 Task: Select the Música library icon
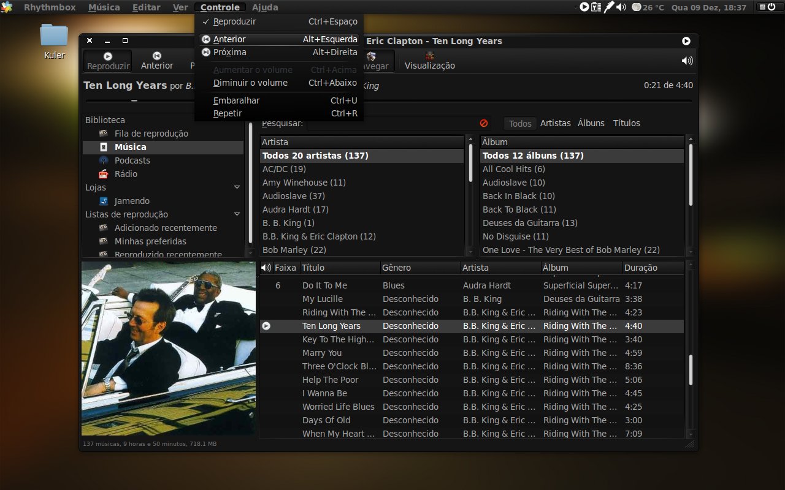tap(104, 147)
